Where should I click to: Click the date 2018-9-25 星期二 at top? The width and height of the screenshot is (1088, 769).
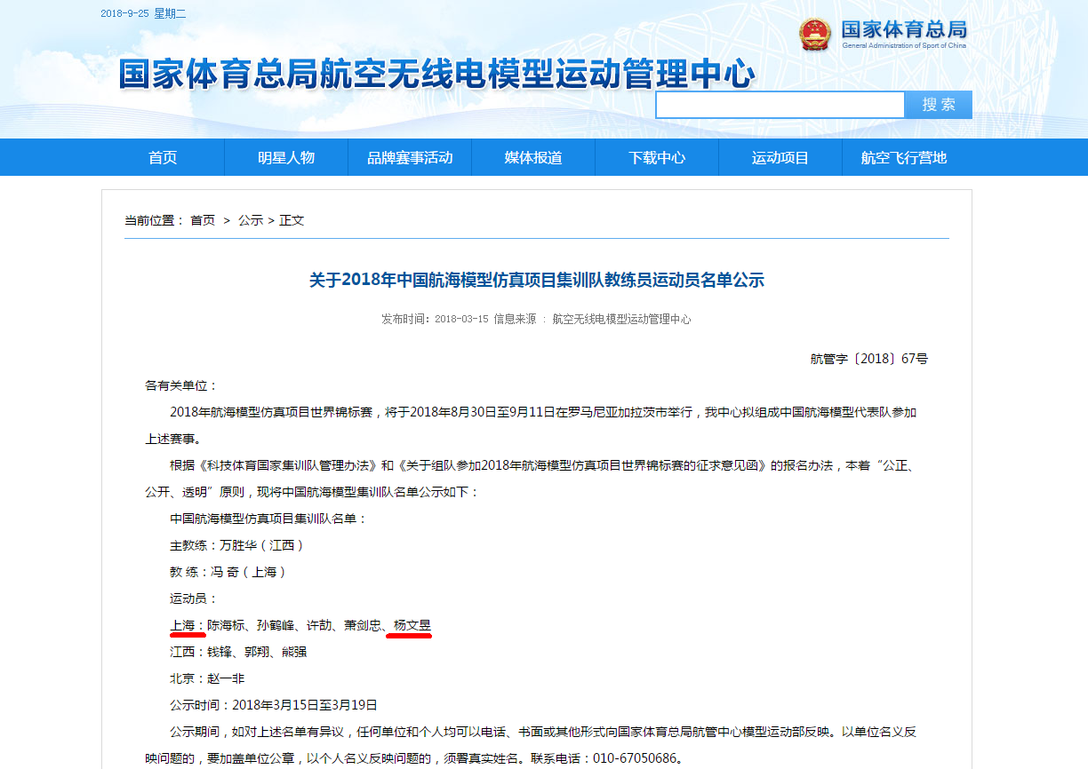[x=143, y=13]
